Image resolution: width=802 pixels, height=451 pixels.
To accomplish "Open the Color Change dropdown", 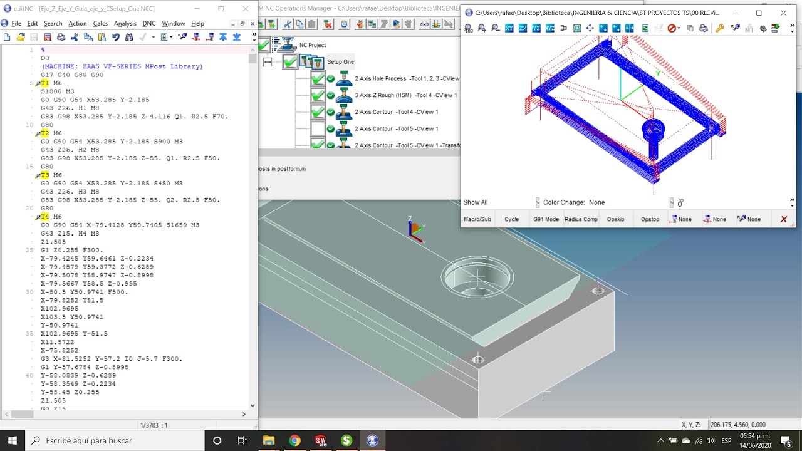I will [672, 202].
